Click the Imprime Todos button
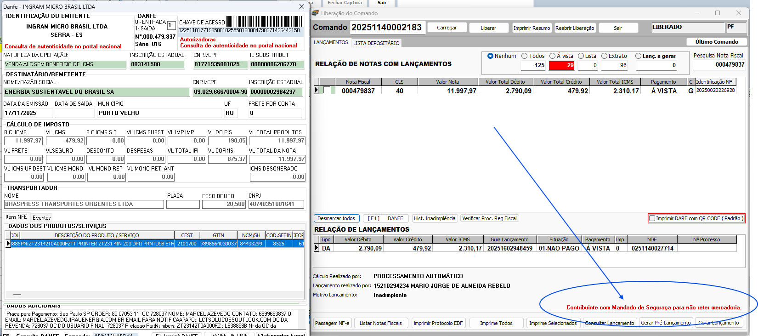 496,323
